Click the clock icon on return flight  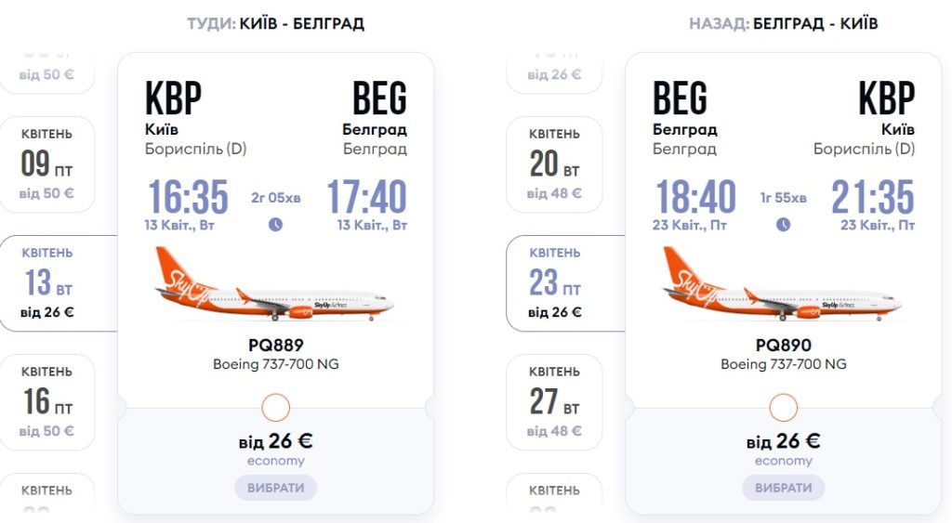783,225
